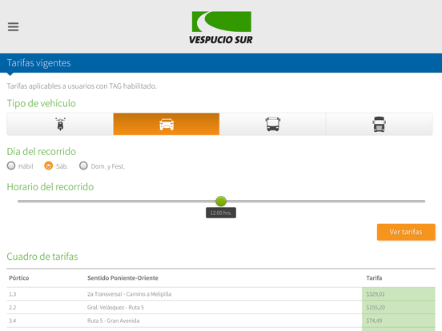Image resolution: width=442 pixels, height=331 pixels.
Task: Click the Tipo de vehículo heading
Action: tap(41, 103)
